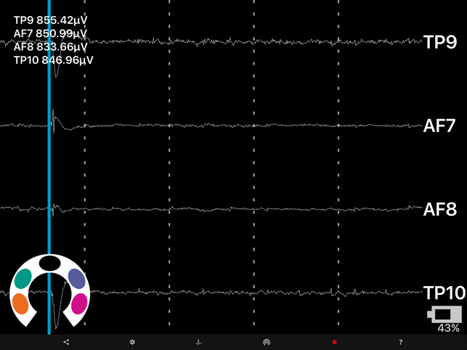
Task: Click the AF7 channel label
Action: pos(439,126)
